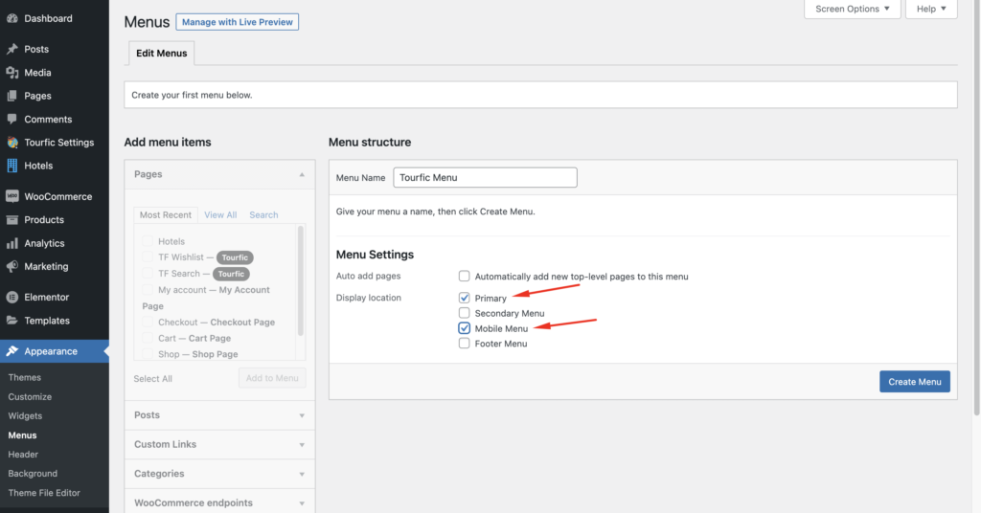Check the Checkout page checkbox
The width and height of the screenshot is (981, 513).
[148, 322]
